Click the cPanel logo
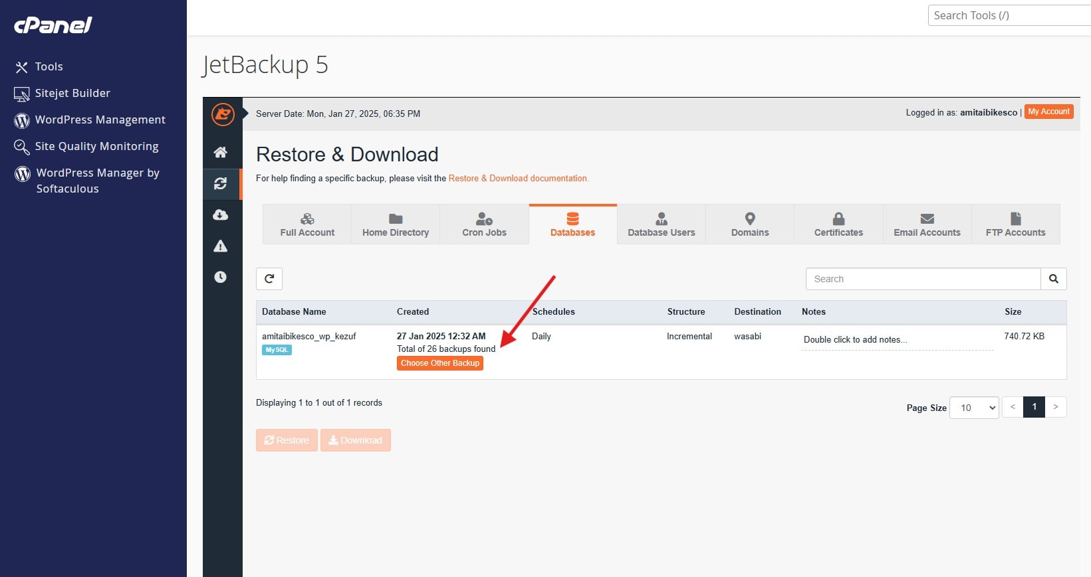 tap(53, 25)
